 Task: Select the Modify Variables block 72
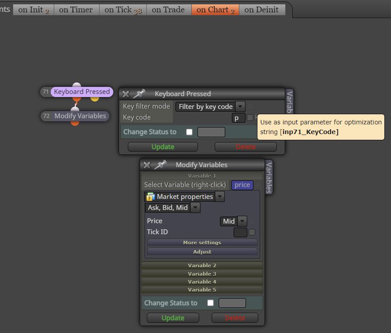tap(80, 116)
